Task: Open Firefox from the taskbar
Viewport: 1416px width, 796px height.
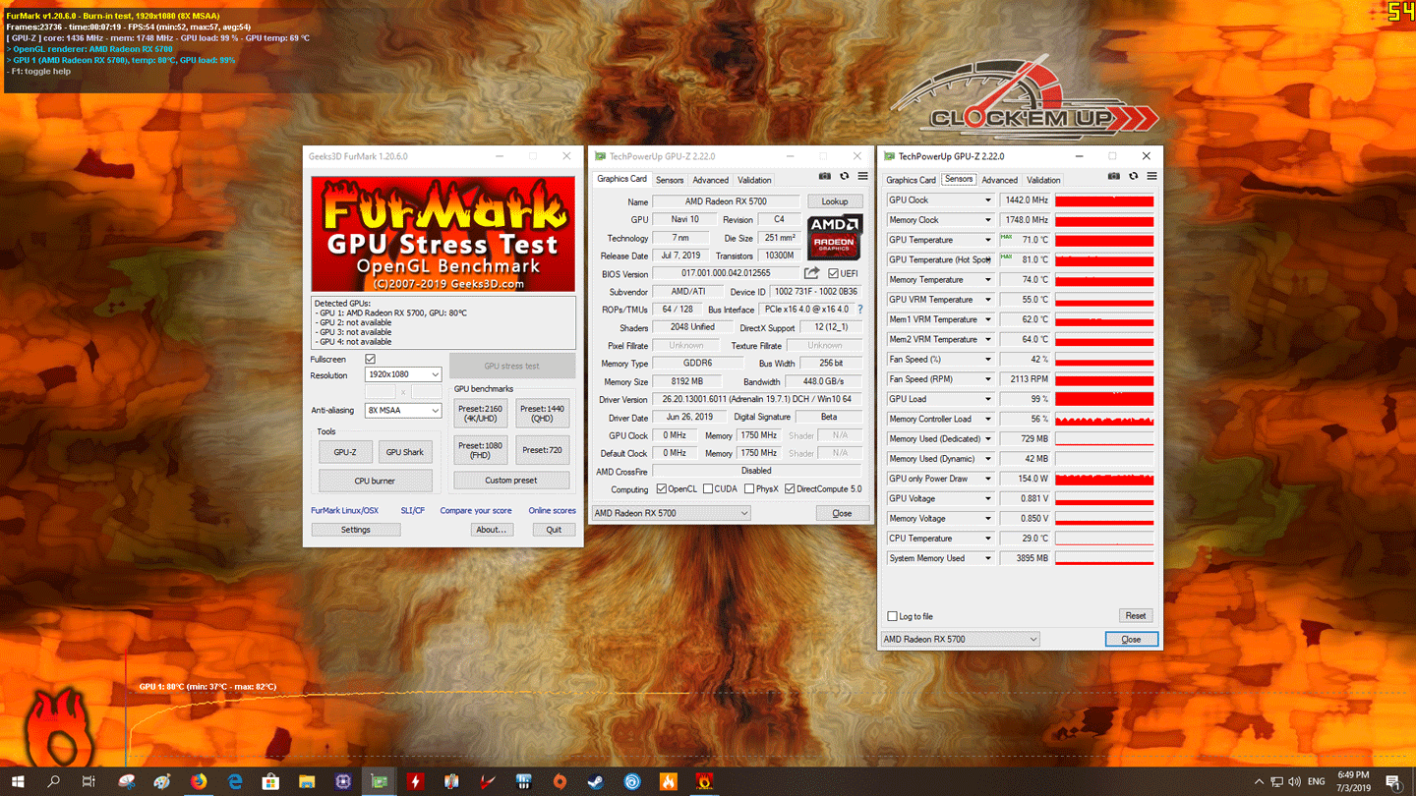Action: (199, 782)
